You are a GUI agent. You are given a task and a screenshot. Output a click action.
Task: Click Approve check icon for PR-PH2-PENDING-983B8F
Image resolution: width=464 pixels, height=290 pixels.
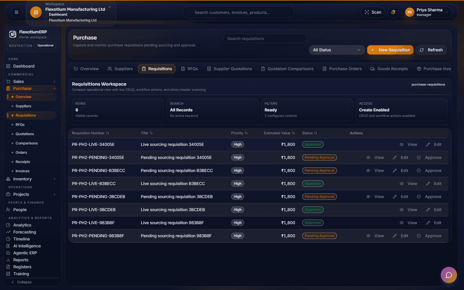(x=419, y=236)
